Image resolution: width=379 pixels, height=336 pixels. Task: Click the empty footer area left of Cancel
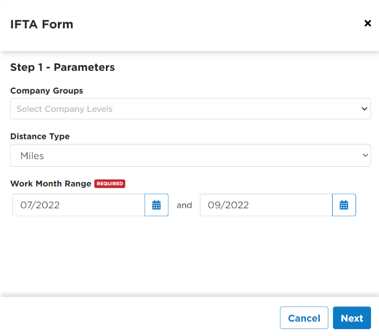(x=140, y=318)
